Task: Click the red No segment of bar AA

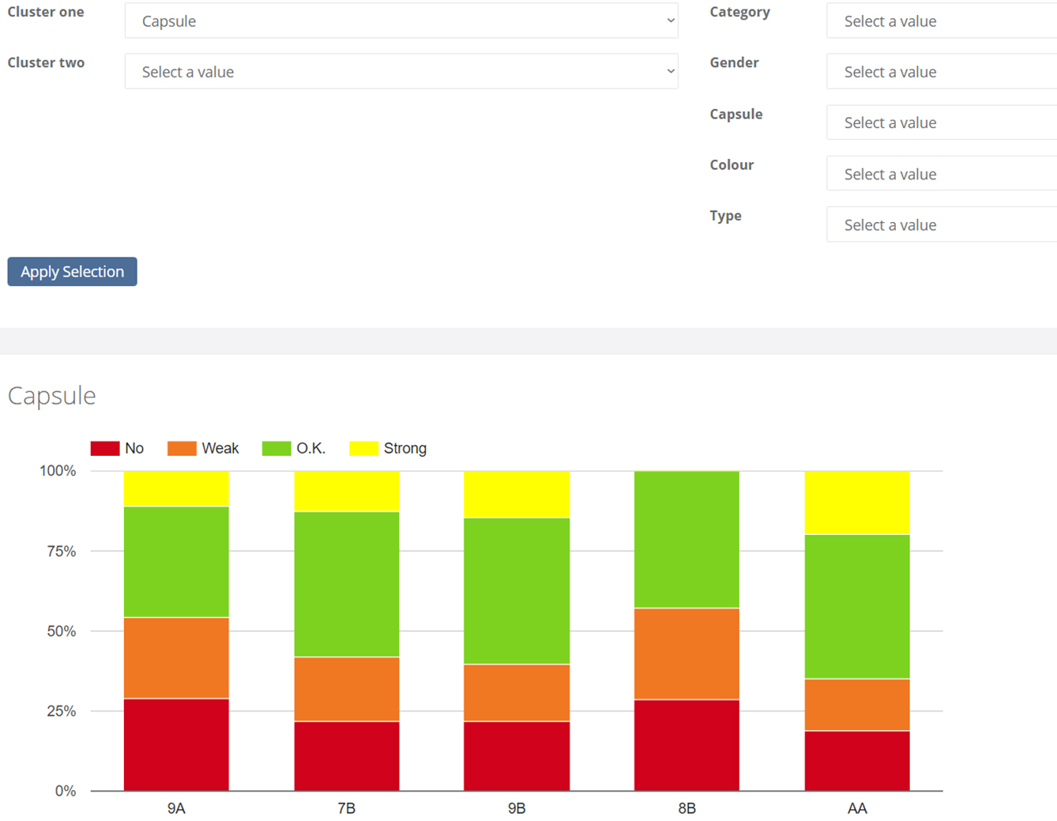Action: pyautogui.click(x=857, y=761)
